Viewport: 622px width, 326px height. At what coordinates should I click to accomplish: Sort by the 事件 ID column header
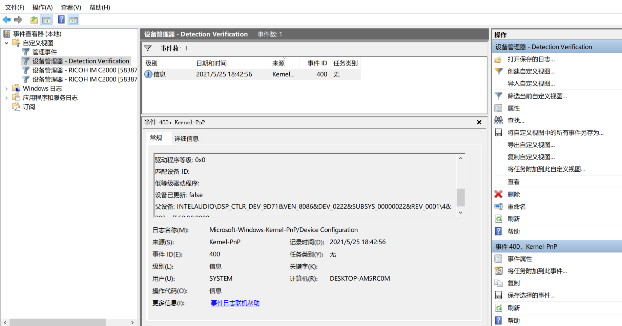(x=315, y=63)
